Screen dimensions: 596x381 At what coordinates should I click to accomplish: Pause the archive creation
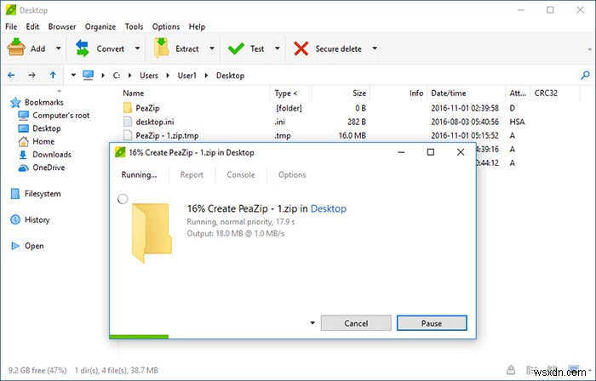click(432, 323)
